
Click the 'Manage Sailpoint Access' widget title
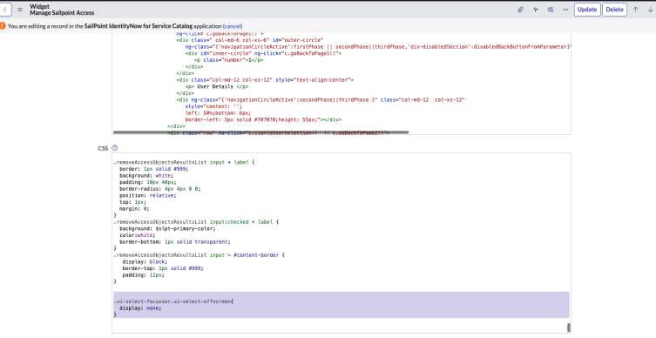point(62,12)
